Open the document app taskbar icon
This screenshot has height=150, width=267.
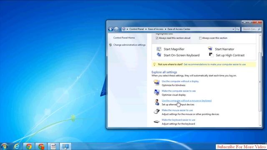tap(53, 146)
